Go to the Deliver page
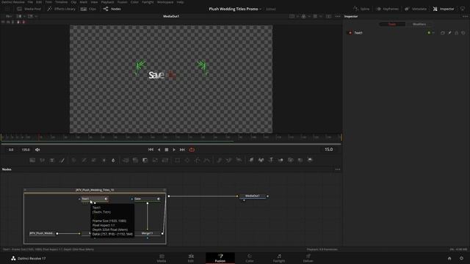Screen dimensions: 470x264 [308, 258]
